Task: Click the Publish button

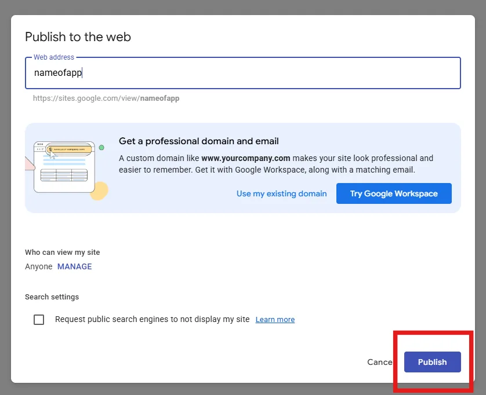Action: pyautogui.click(x=433, y=362)
